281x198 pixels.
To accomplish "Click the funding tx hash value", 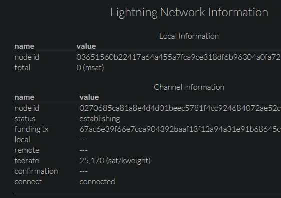I will 180,129.
